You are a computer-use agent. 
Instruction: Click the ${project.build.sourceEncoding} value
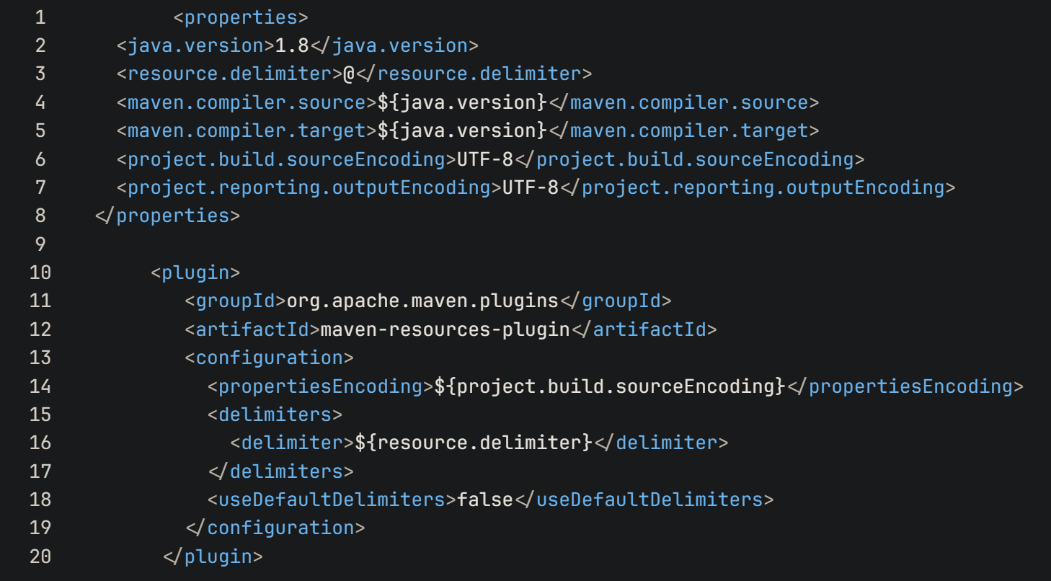point(610,386)
